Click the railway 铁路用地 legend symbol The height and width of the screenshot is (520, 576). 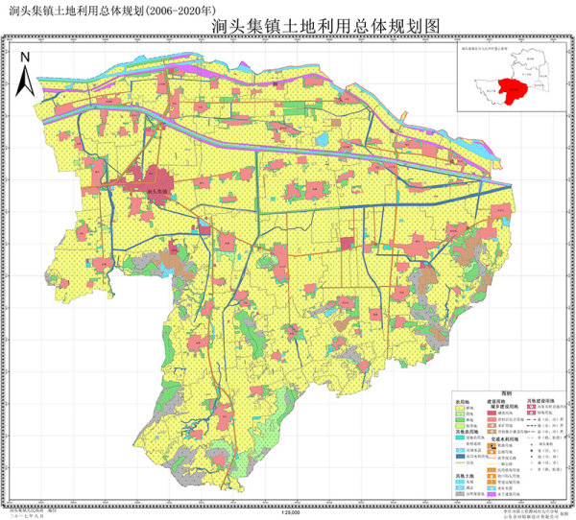(492, 446)
